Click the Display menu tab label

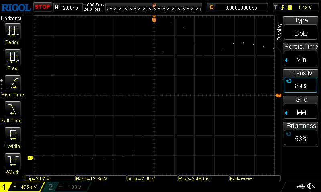(279, 32)
